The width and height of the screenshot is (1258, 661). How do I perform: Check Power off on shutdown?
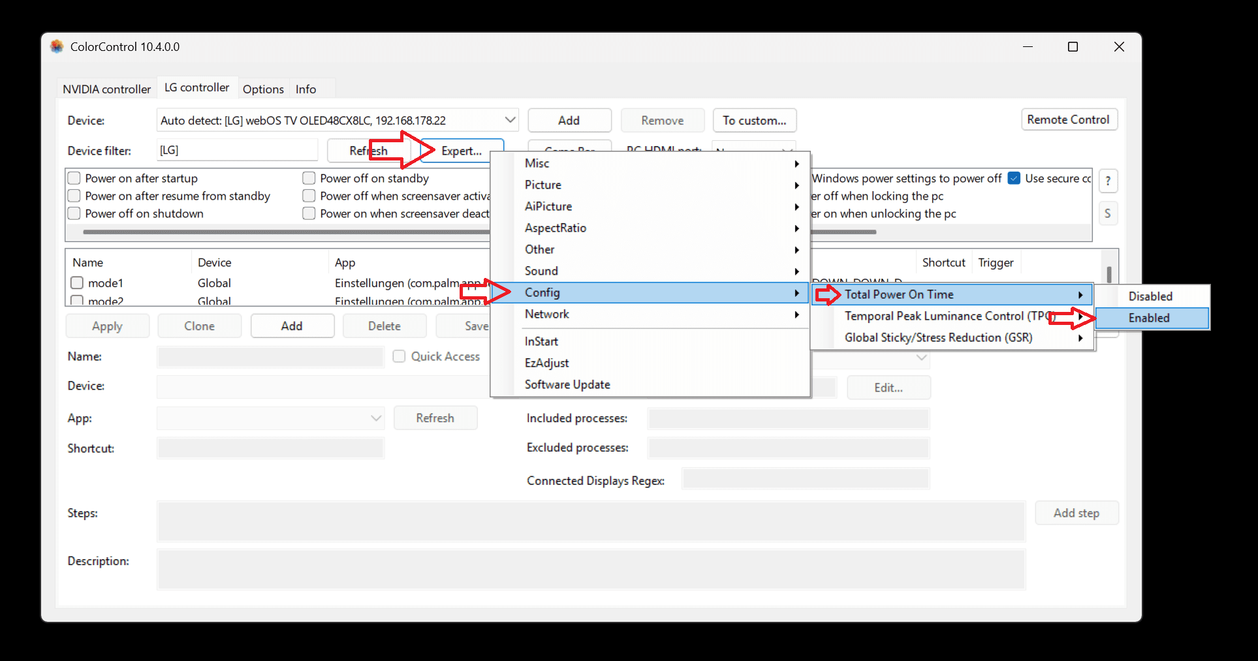pyautogui.click(x=74, y=213)
